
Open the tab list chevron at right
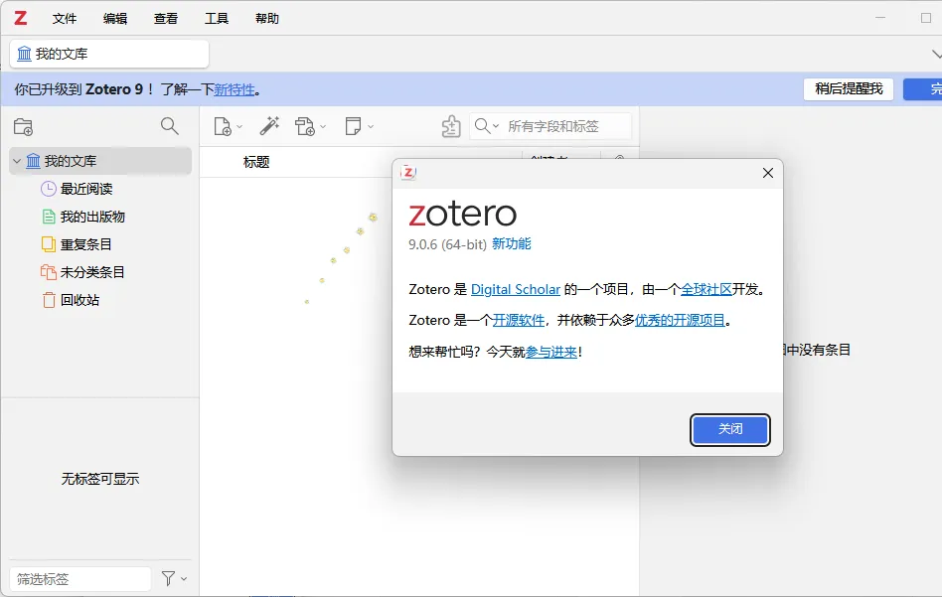point(936,54)
